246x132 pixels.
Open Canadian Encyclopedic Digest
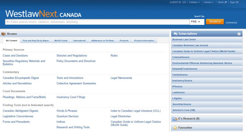point(21,78)
